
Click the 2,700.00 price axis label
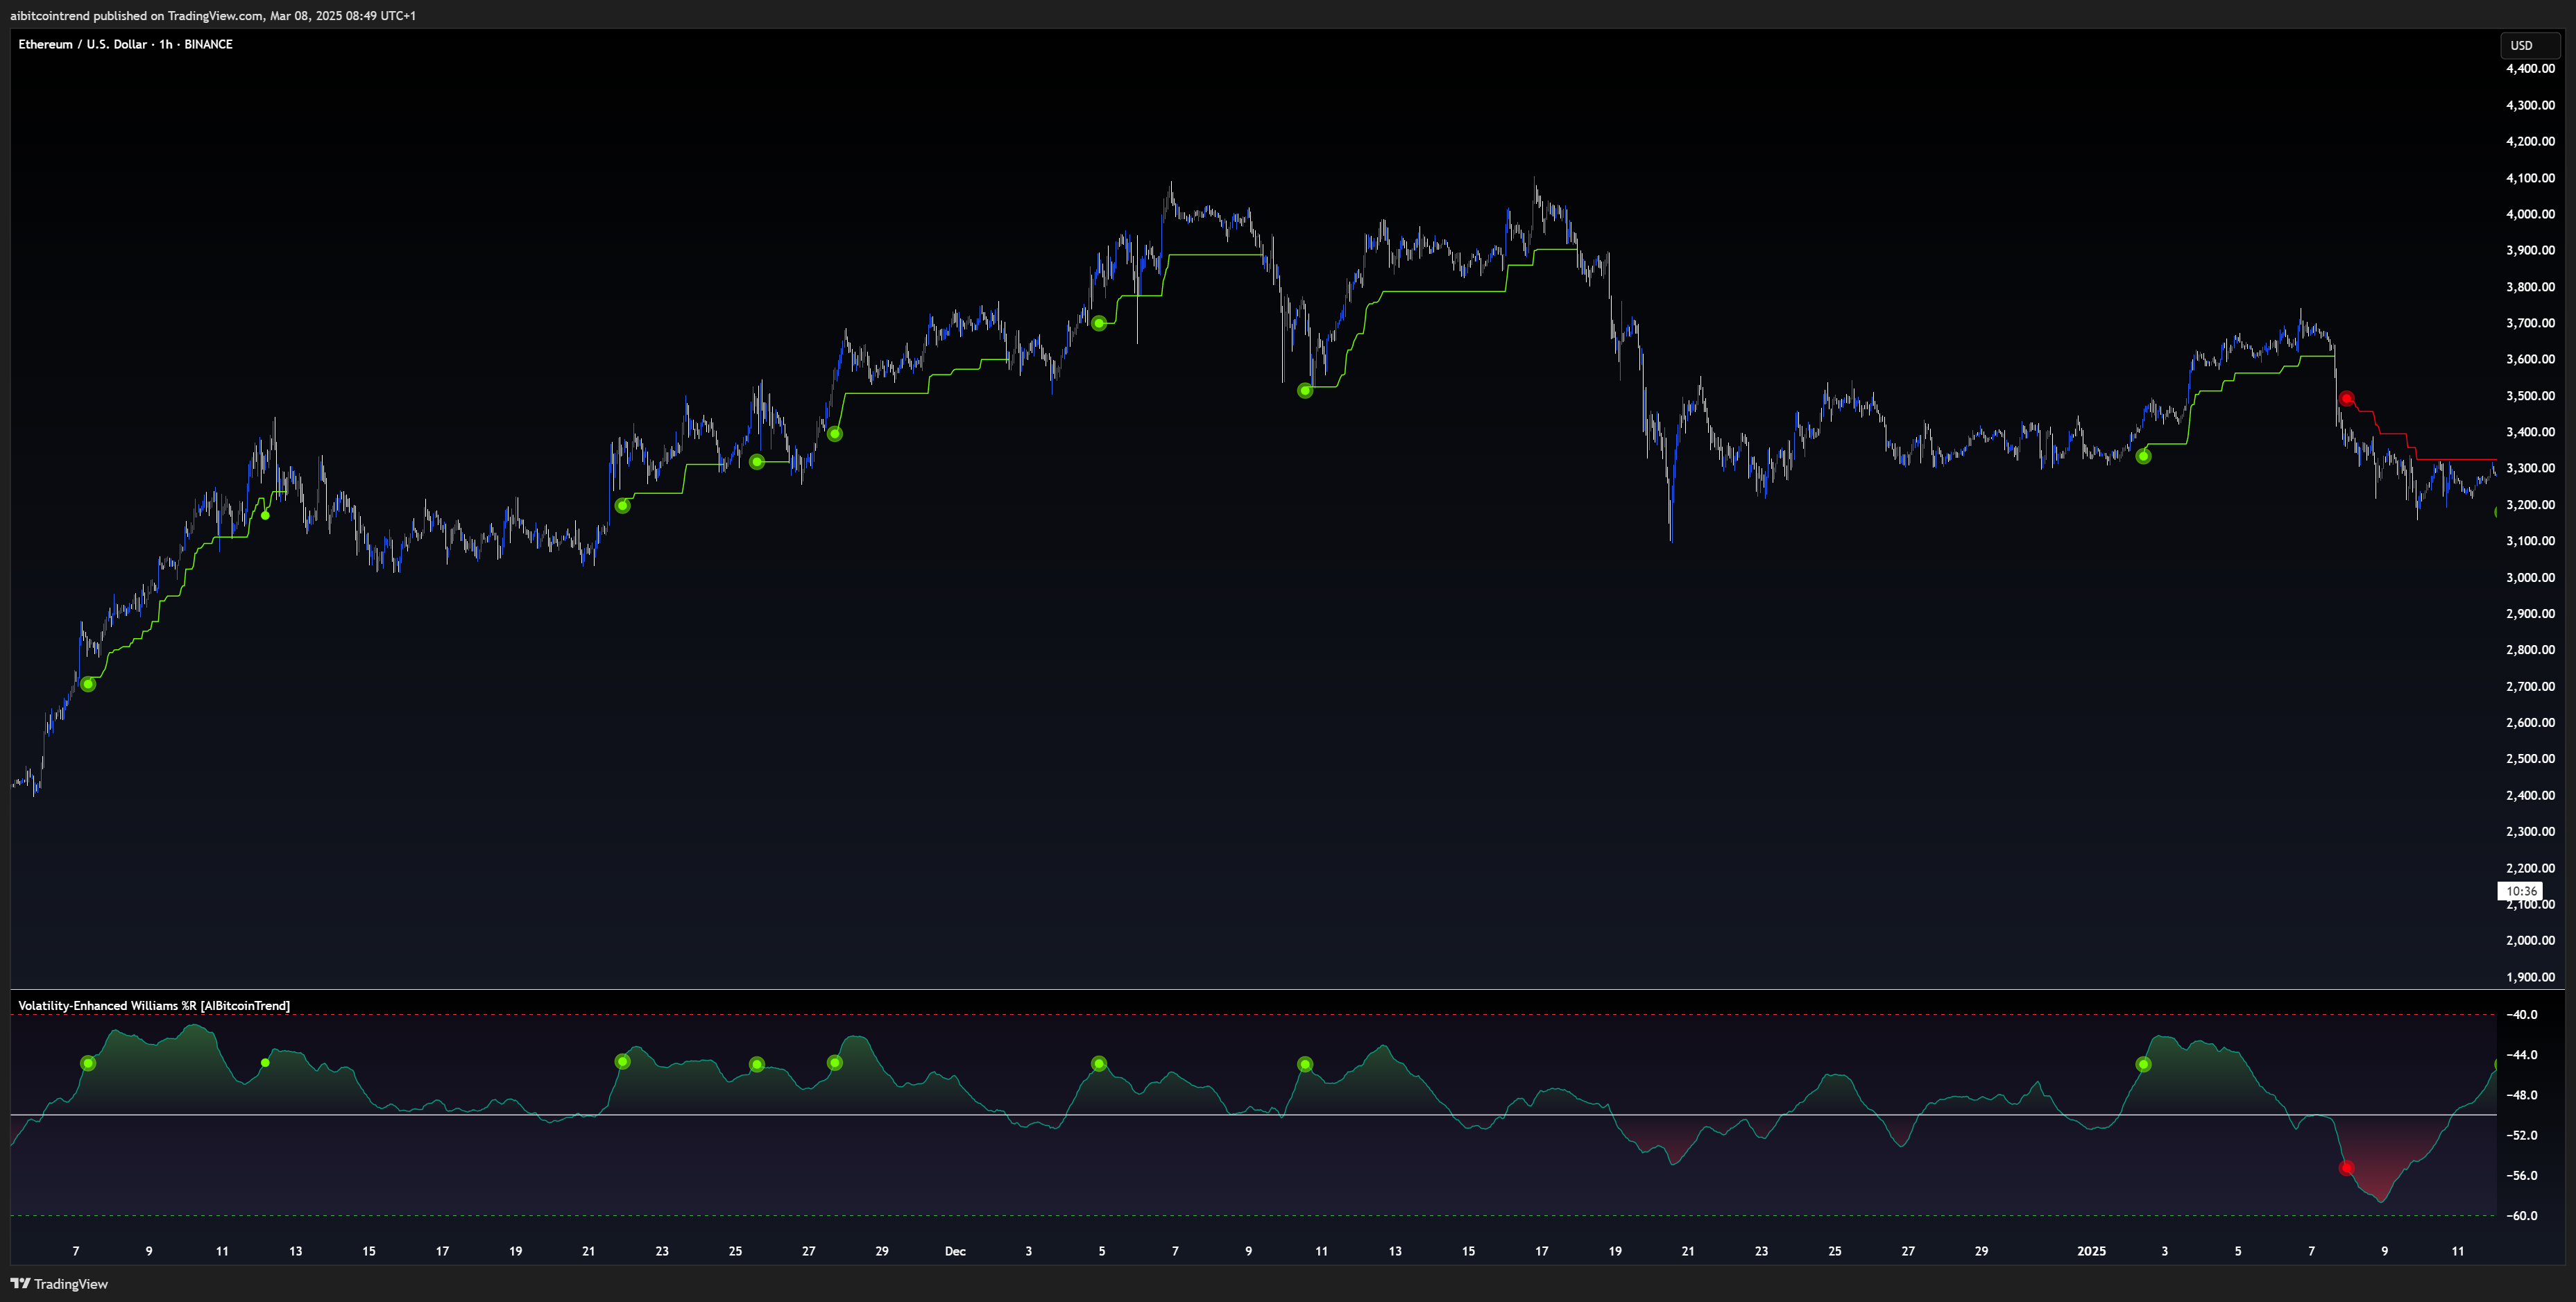coord(2530,686)
